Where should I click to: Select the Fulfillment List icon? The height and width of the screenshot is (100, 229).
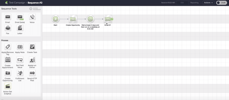click(20, 73)
